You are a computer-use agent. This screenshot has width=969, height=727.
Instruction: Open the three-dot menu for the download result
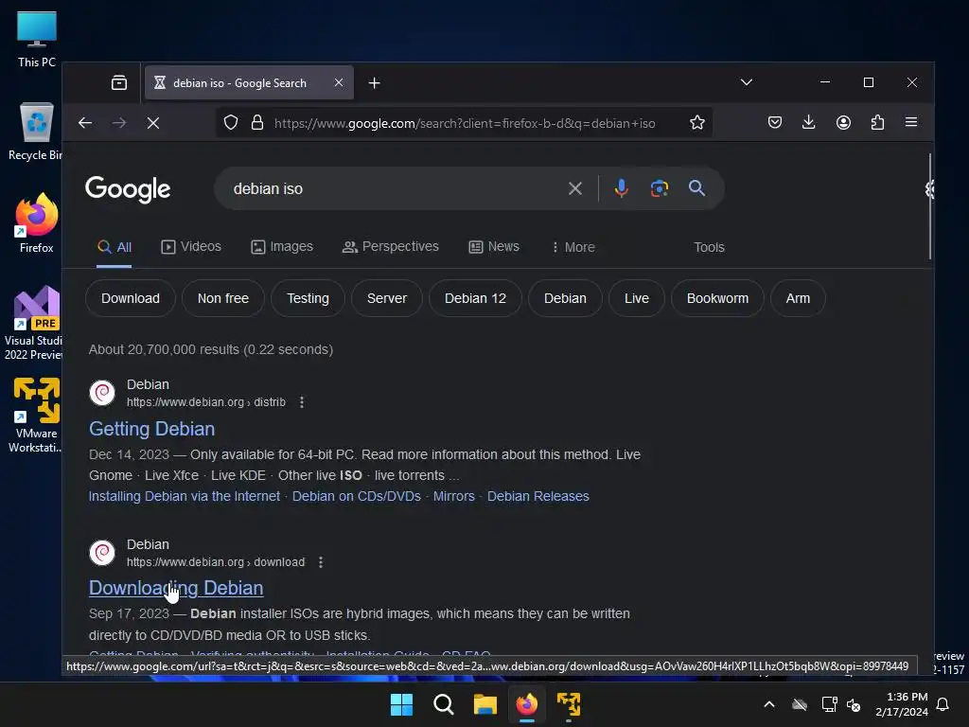tap(320, 562)
